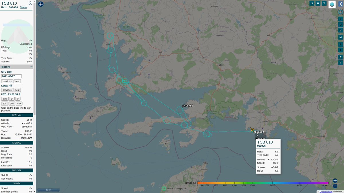Open the map layer switcher
Viewport: 344px width, 193px height.
coord(332,4)
